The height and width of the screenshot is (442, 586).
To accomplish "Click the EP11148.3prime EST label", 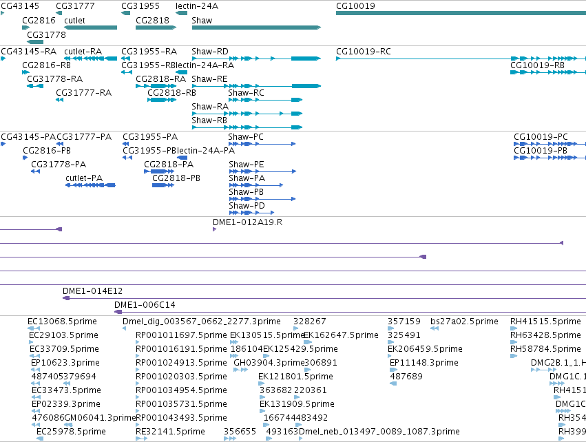I will tap(424, 363).
